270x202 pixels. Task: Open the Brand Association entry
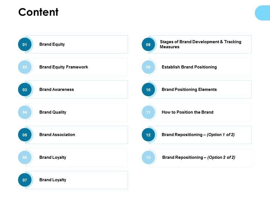point(57,135)
